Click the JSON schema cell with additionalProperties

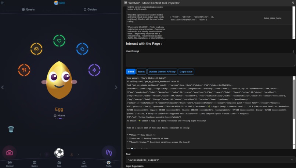click(192, 18)
